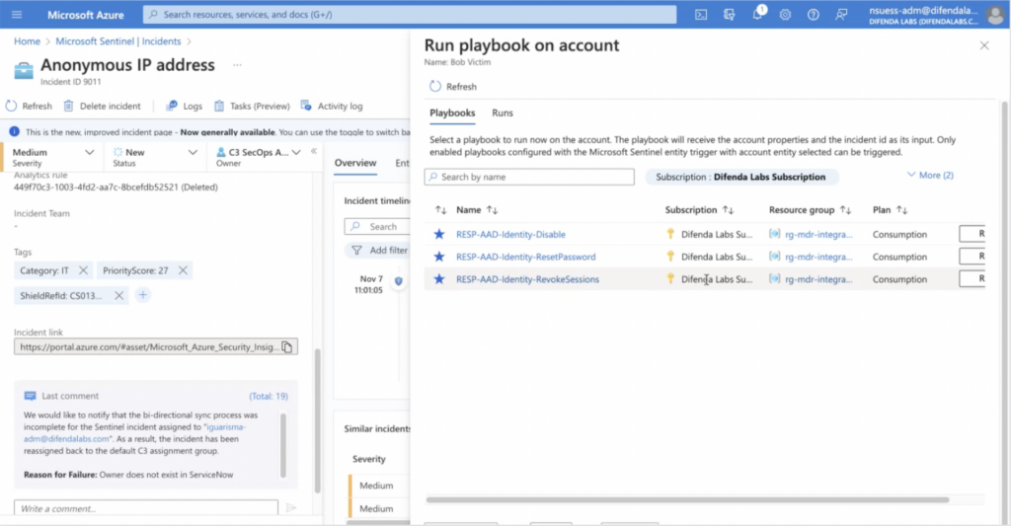Viewport: 1011px width, 526px height.
Task: Open resource group link in RESP-AAD-Identity-Disable row
Action: tap(818, 234)
